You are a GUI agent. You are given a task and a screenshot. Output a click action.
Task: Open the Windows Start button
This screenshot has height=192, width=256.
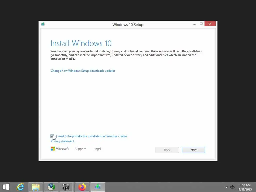point(6,187)
